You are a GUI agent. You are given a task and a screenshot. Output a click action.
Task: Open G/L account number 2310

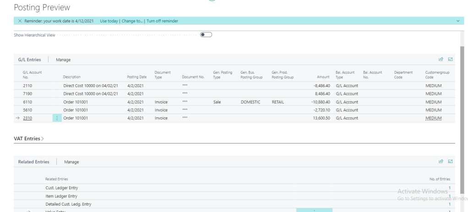27,118
